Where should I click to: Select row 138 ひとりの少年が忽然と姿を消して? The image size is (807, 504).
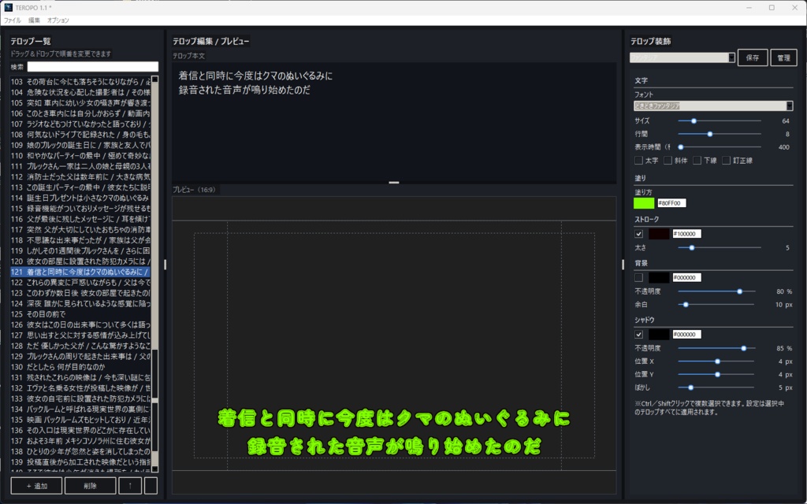coord(81,451)
